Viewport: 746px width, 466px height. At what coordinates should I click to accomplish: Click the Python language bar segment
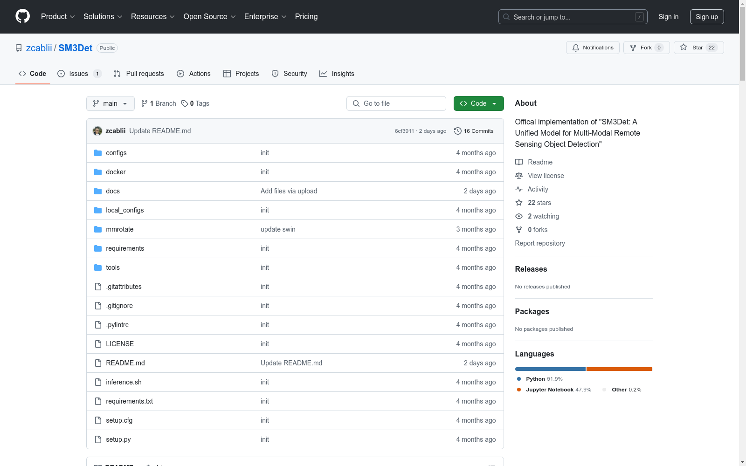click(x=550, y=369)
